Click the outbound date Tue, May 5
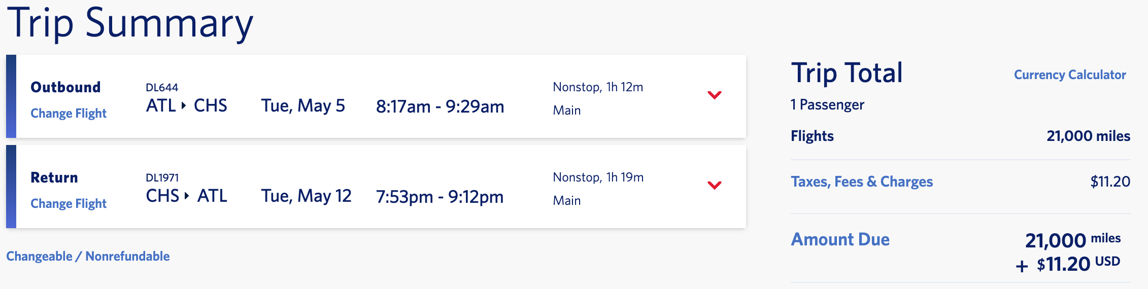The height and width of the screenshot is (289, 1148). 303,106
